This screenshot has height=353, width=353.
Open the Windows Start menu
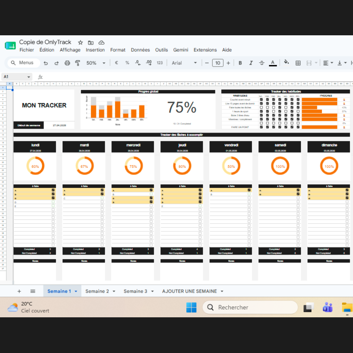(191, 308)
